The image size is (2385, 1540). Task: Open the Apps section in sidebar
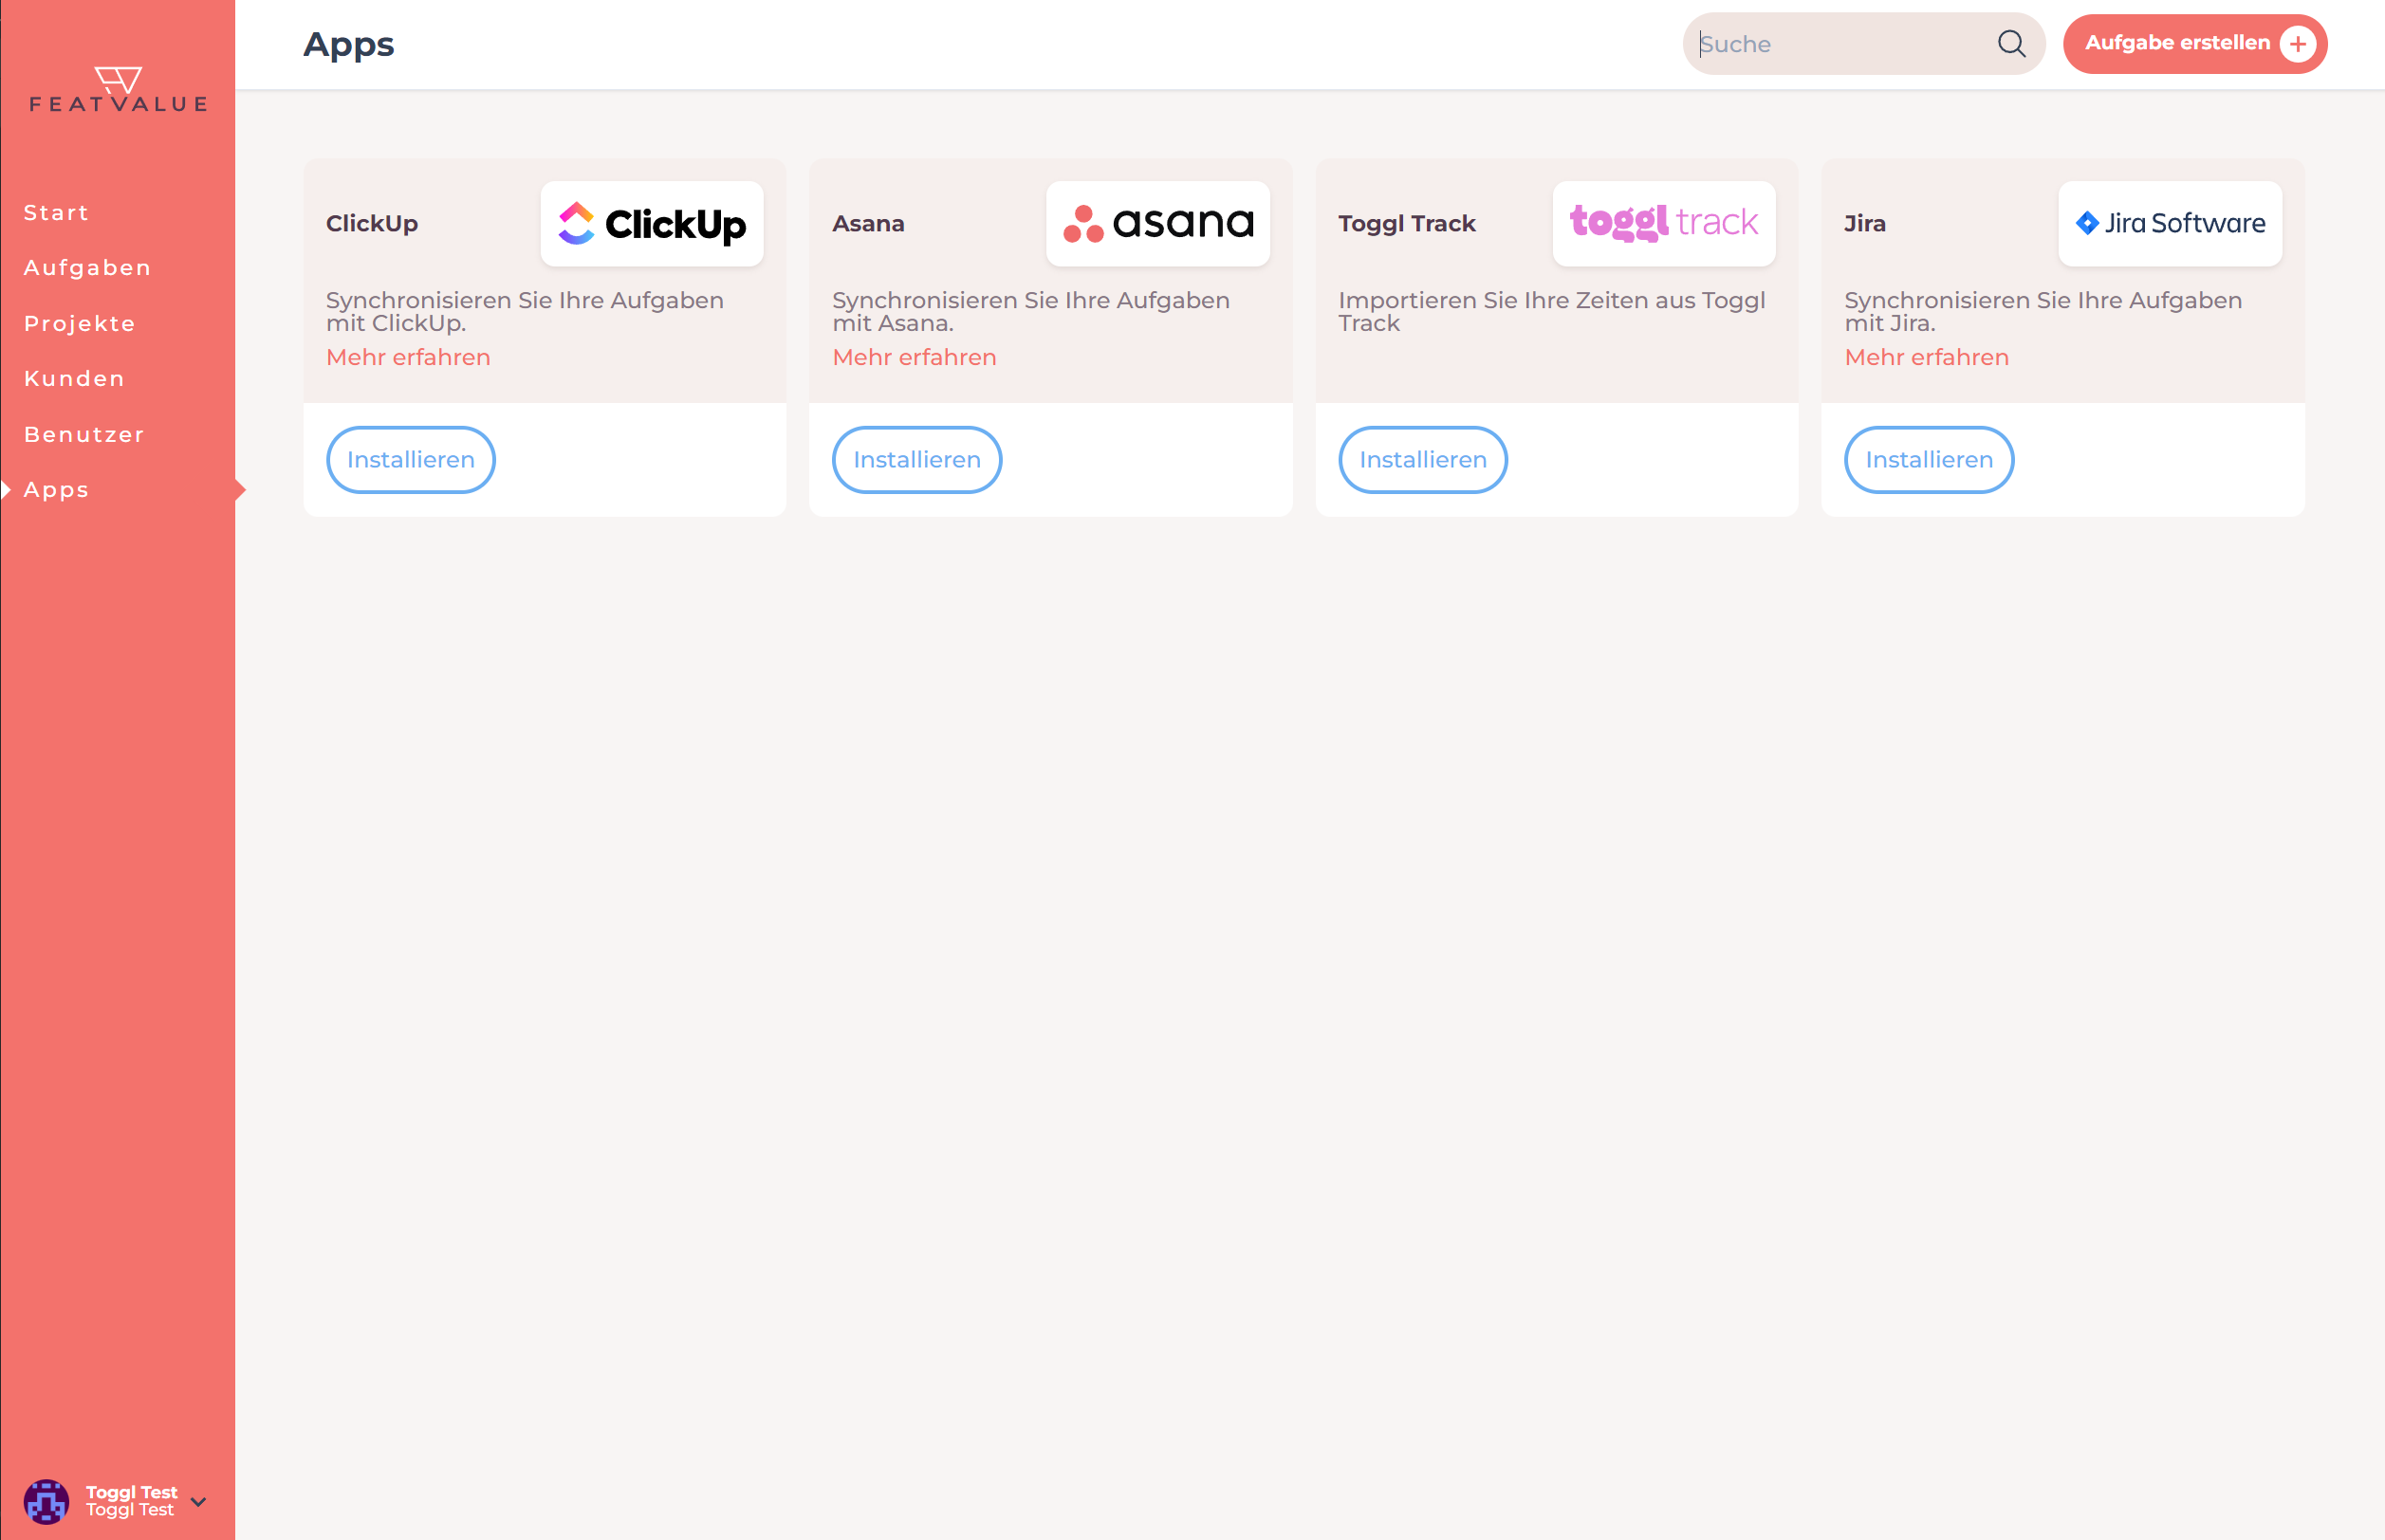[x=57, y=488]
